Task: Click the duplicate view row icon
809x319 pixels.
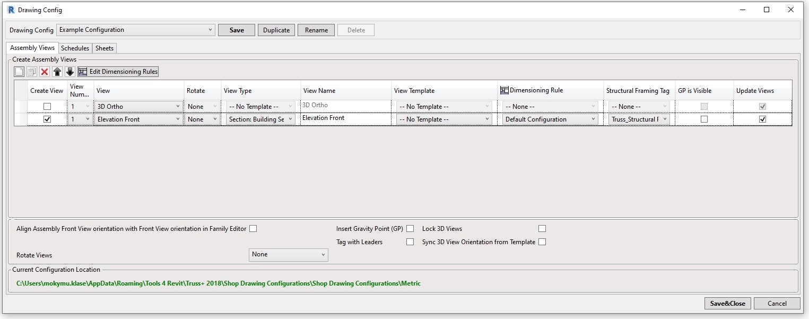Action: (32, 72)
